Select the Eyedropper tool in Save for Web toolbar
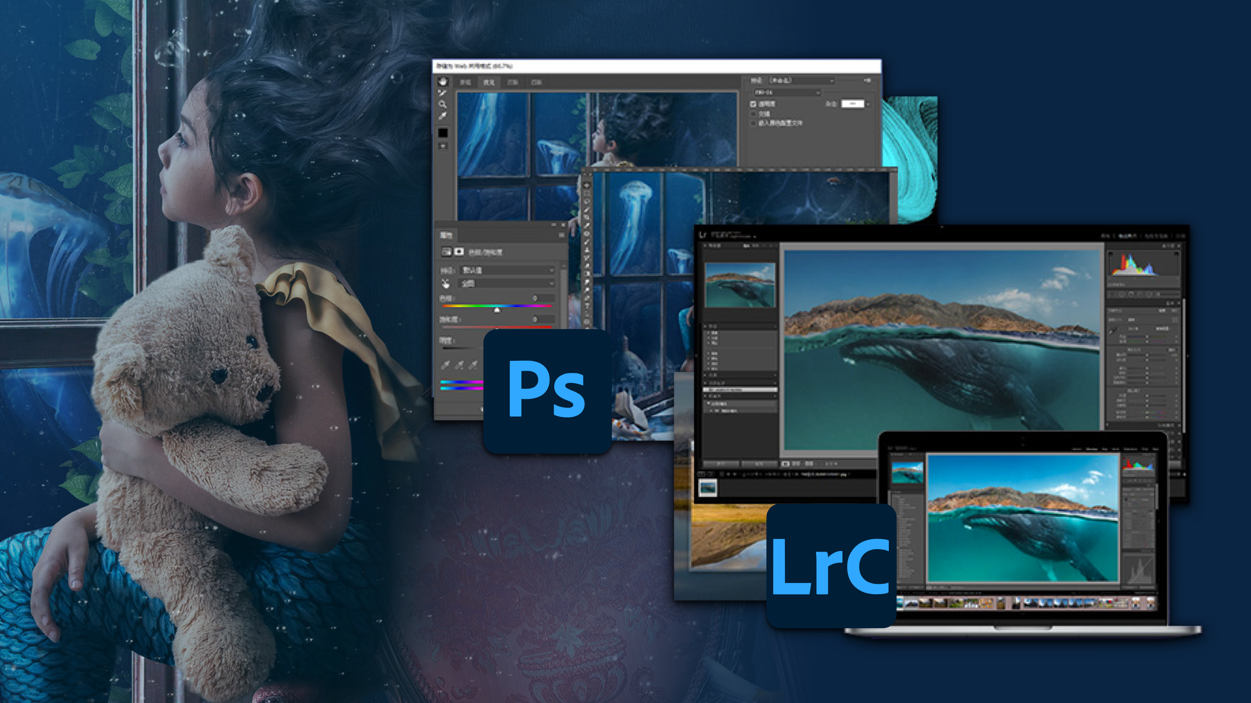 (443, 116)
